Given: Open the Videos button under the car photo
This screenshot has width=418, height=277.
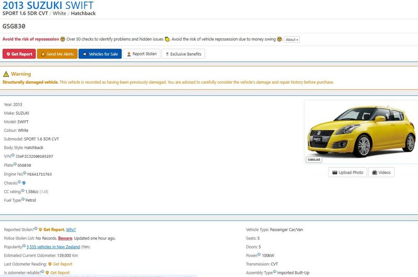Looking at the screenshot, I should tap(381, 172).
